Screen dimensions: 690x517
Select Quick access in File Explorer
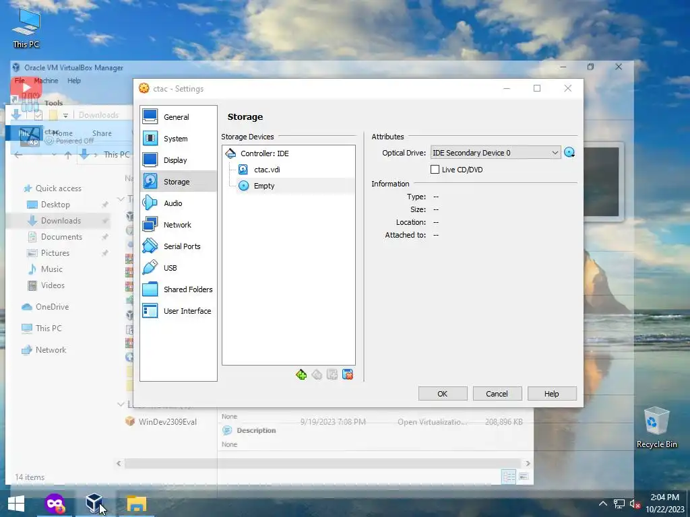pos(58,188)
